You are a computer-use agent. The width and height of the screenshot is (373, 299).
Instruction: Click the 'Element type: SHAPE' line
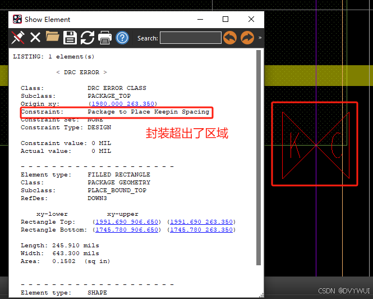64,293
